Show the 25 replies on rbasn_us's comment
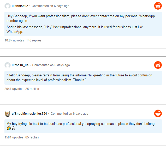Image resolution: width=166 pixels, height=146 pixels. click(x=32, y=89)
